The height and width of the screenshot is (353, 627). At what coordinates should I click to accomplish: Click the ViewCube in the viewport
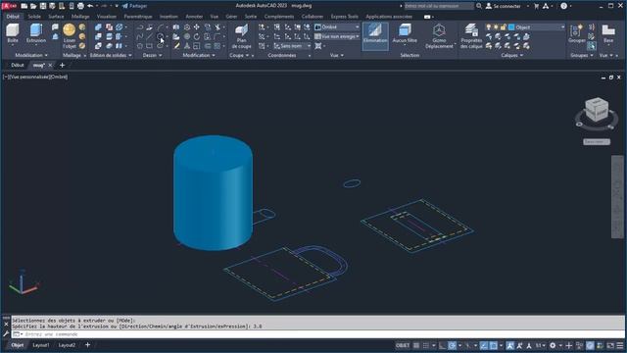coord(597,110)
